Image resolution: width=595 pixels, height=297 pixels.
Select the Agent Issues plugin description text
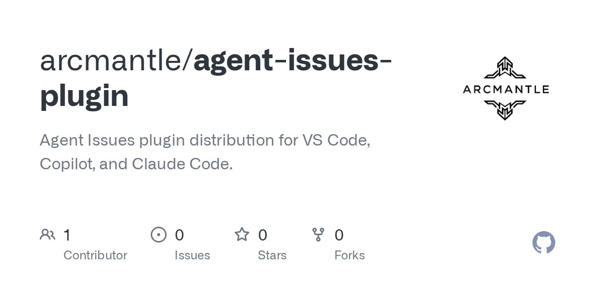click(x=205, y=152)
